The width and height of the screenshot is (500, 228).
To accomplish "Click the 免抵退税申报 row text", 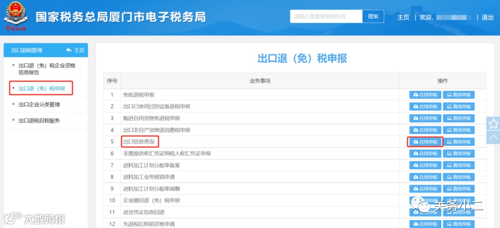I will pos(139,95).
